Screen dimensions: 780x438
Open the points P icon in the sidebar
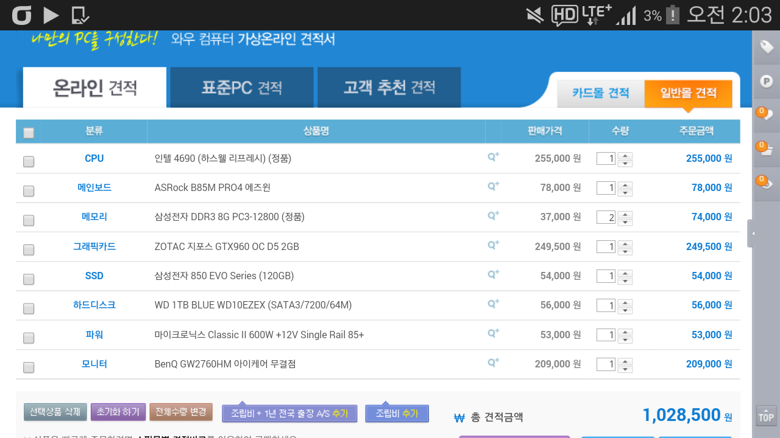click(x=767, y=81)
